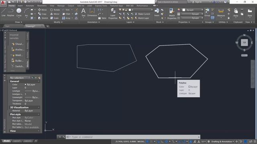Click the Paste button

click(x=236, y=13)
